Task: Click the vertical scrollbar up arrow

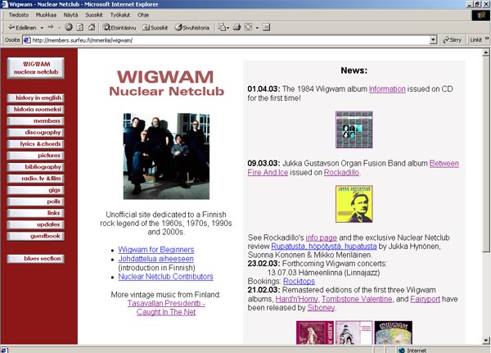Action: tap(485, 52)
